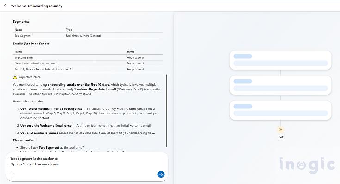
Task: Go back using the arrow icon
Action: [x=6, y=6]
